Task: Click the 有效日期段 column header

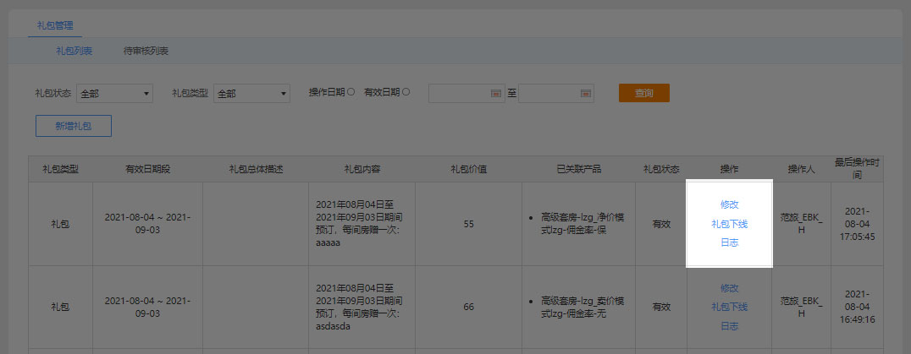Action: (x=147, y=169)
